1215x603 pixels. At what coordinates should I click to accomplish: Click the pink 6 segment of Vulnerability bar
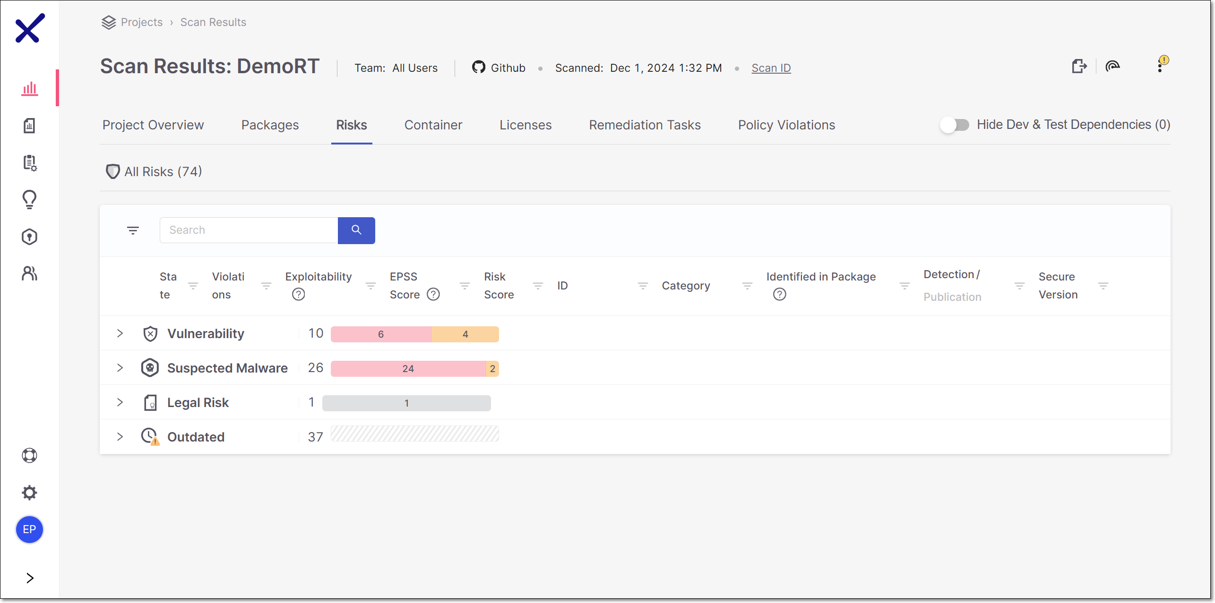[x=381, y=334]
